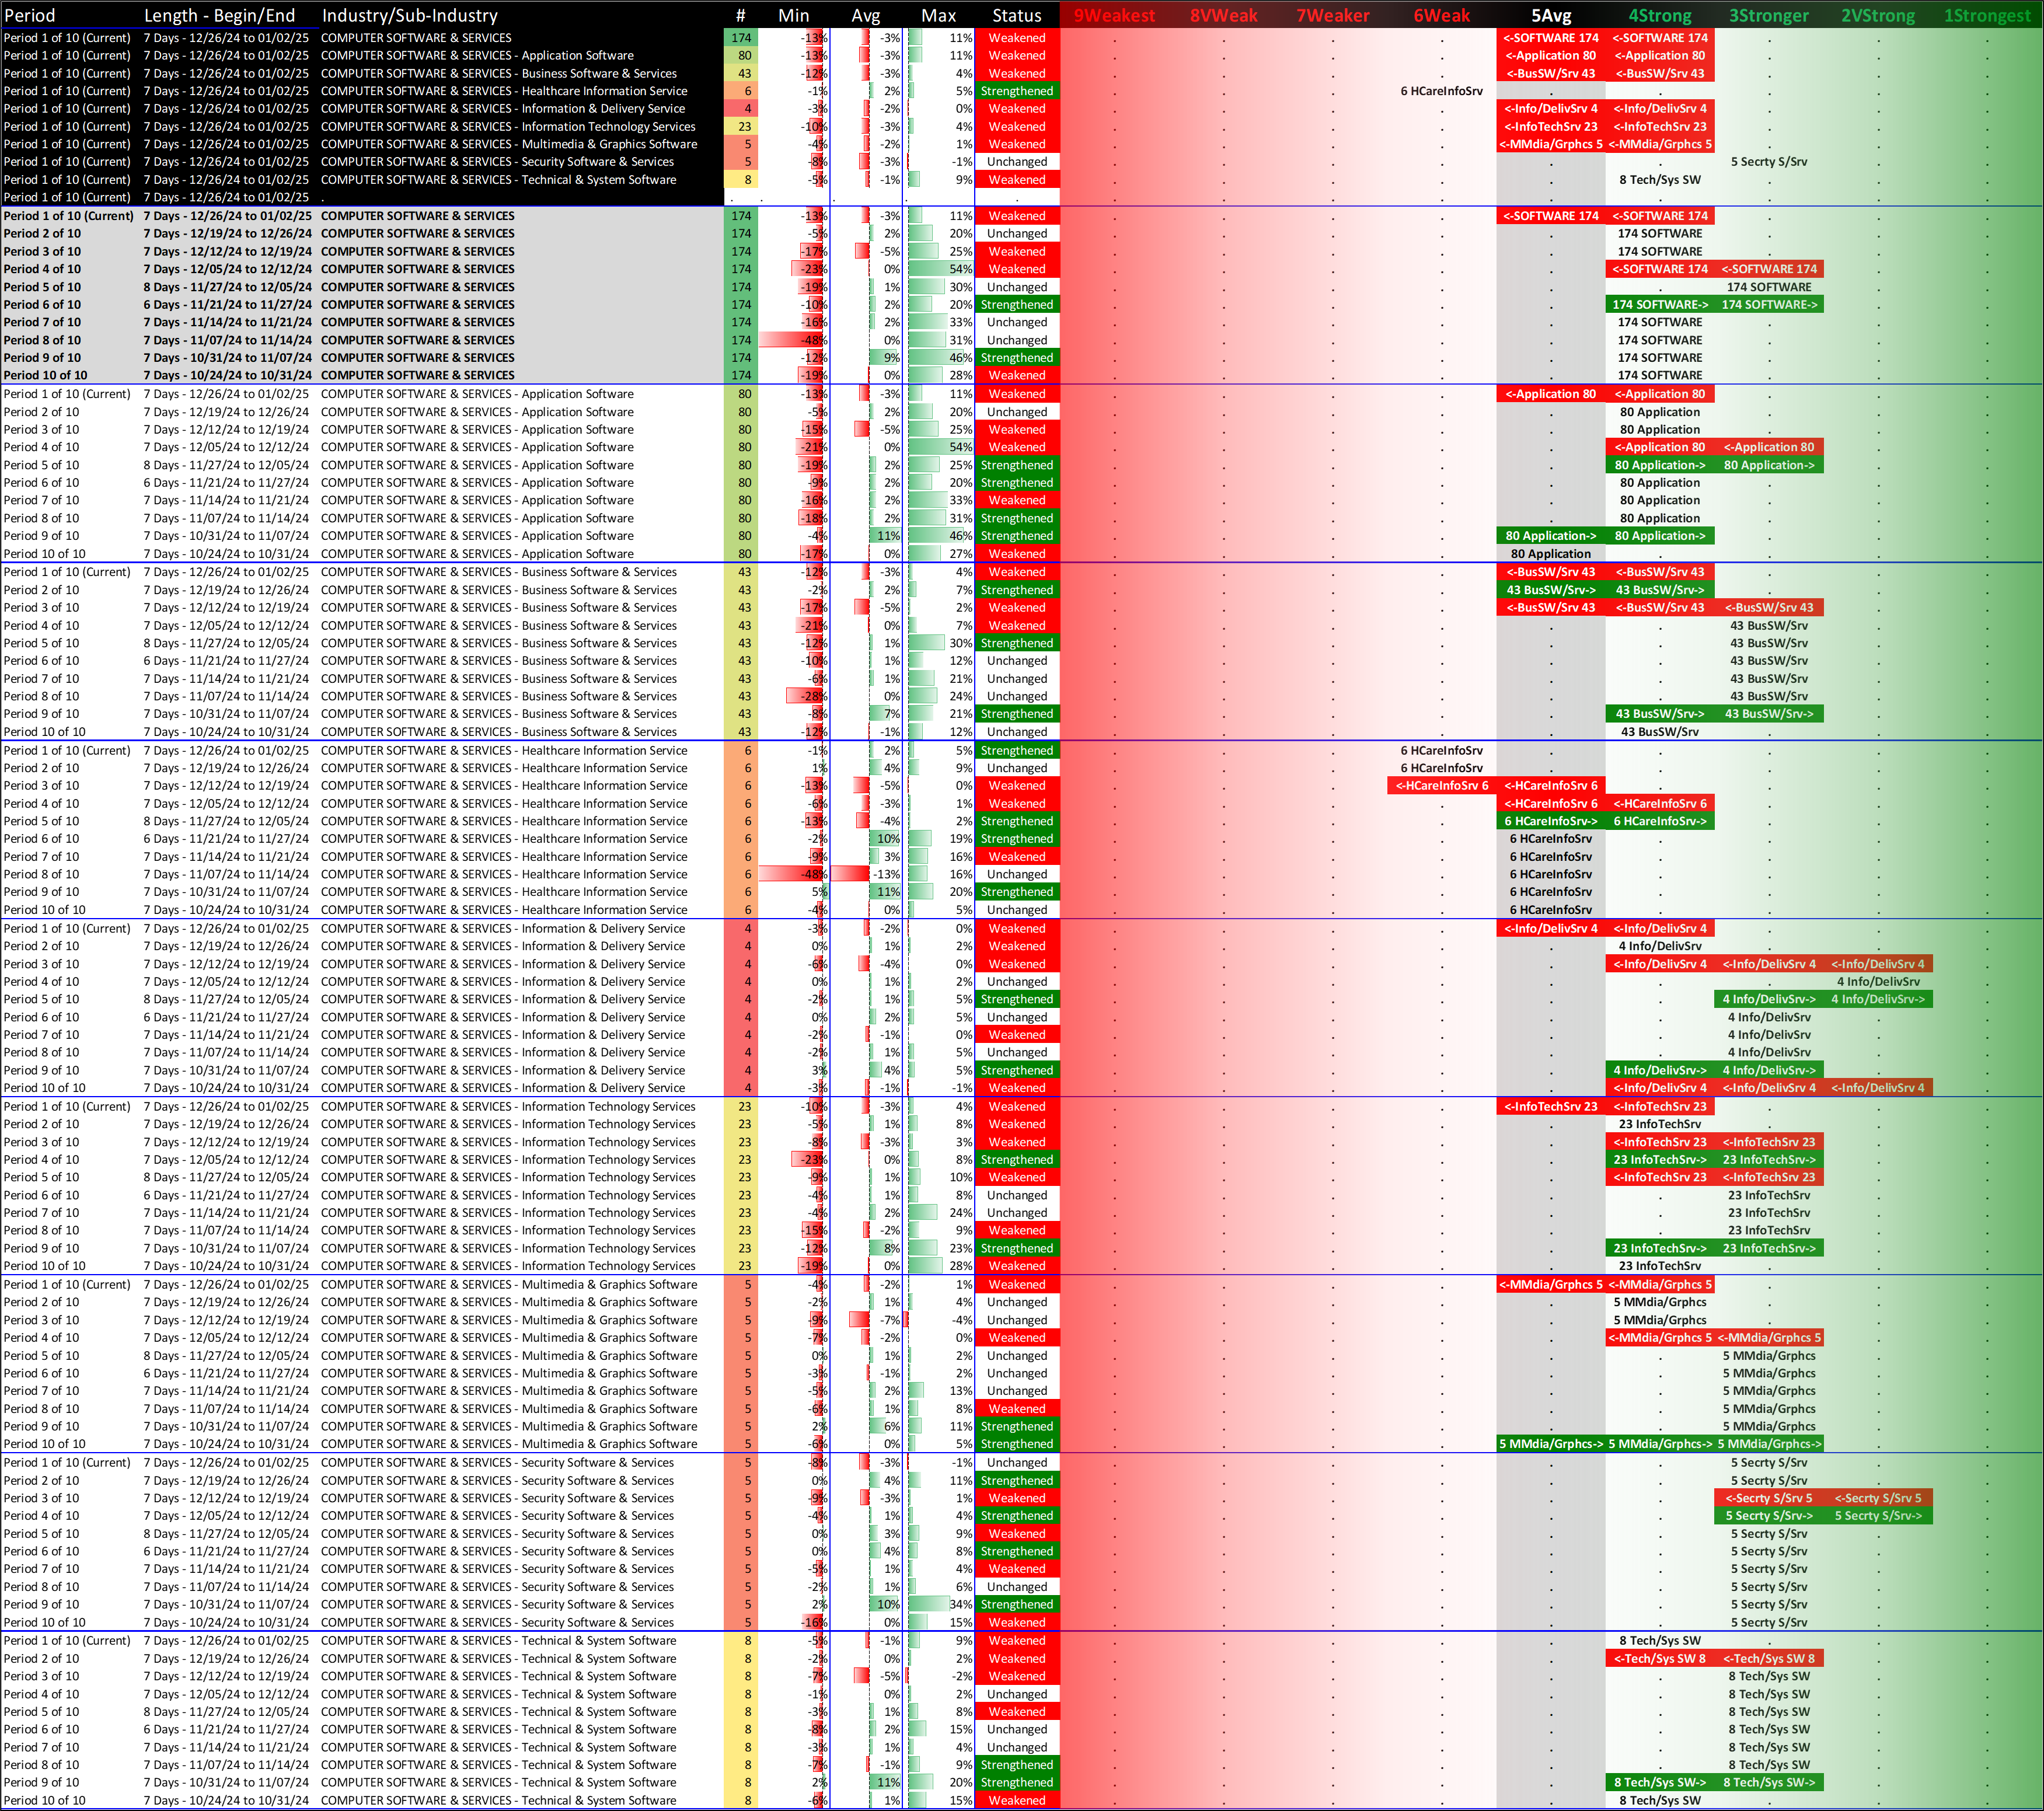
Task: Click the Min column header
Action: click(793, 15)
